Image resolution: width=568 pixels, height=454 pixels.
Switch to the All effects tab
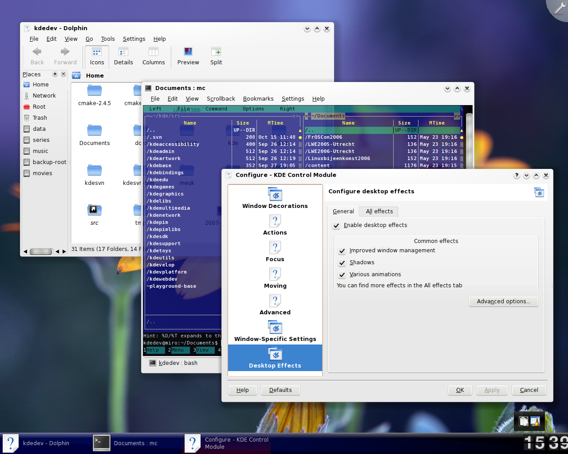[379, 211]
